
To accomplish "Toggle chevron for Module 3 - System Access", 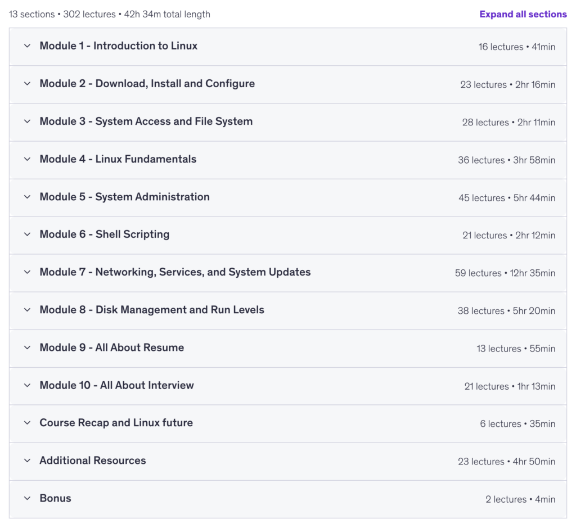I will pyautogui.click(x=27, y=121).
